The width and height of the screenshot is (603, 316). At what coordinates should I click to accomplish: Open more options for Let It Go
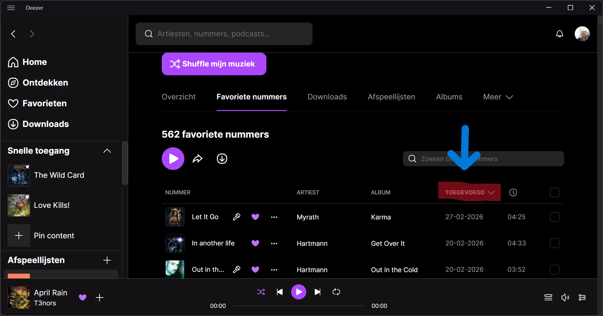click(x=274, y=217)
